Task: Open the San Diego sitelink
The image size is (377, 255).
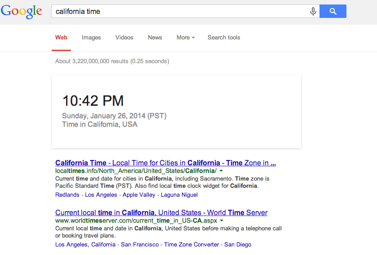Action: coord(238,244)
